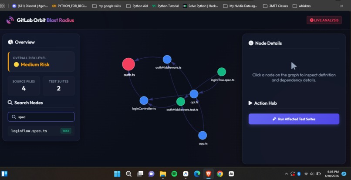Image resolution: width=351 pixels, height=180 pixels.
Task: Open the notification count badge
Action: click(344, 173)
